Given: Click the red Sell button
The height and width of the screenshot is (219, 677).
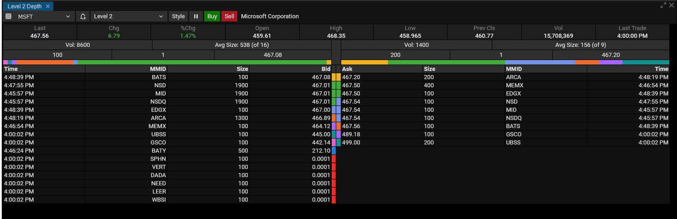Looking at the screenshot, I should (230, 16).
